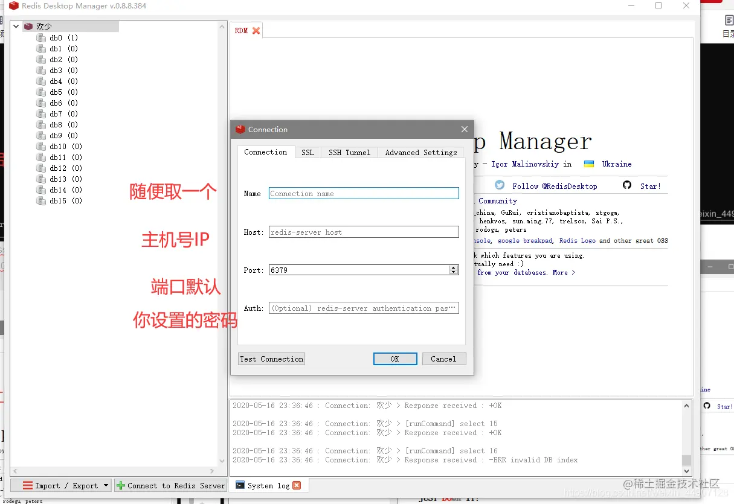Focus the Auth password field

(x=364, y=308)
